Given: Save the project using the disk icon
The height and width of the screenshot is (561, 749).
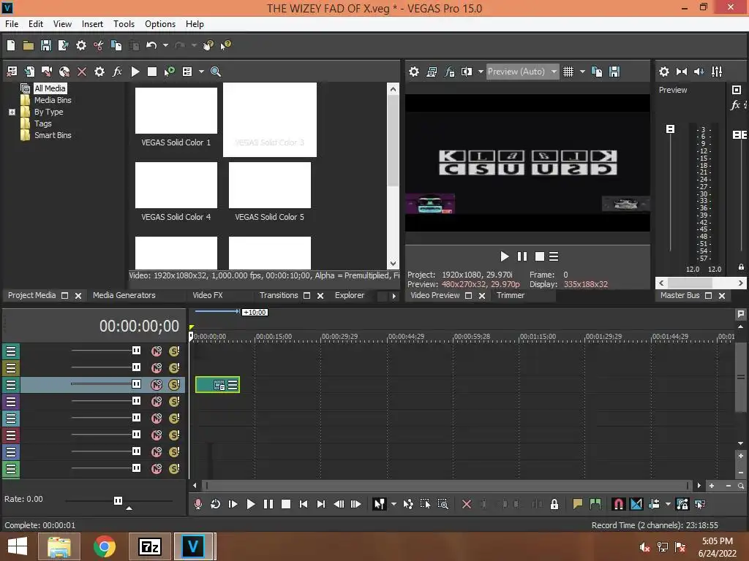Looking at the screenshot, I should (x=46, y=45).
